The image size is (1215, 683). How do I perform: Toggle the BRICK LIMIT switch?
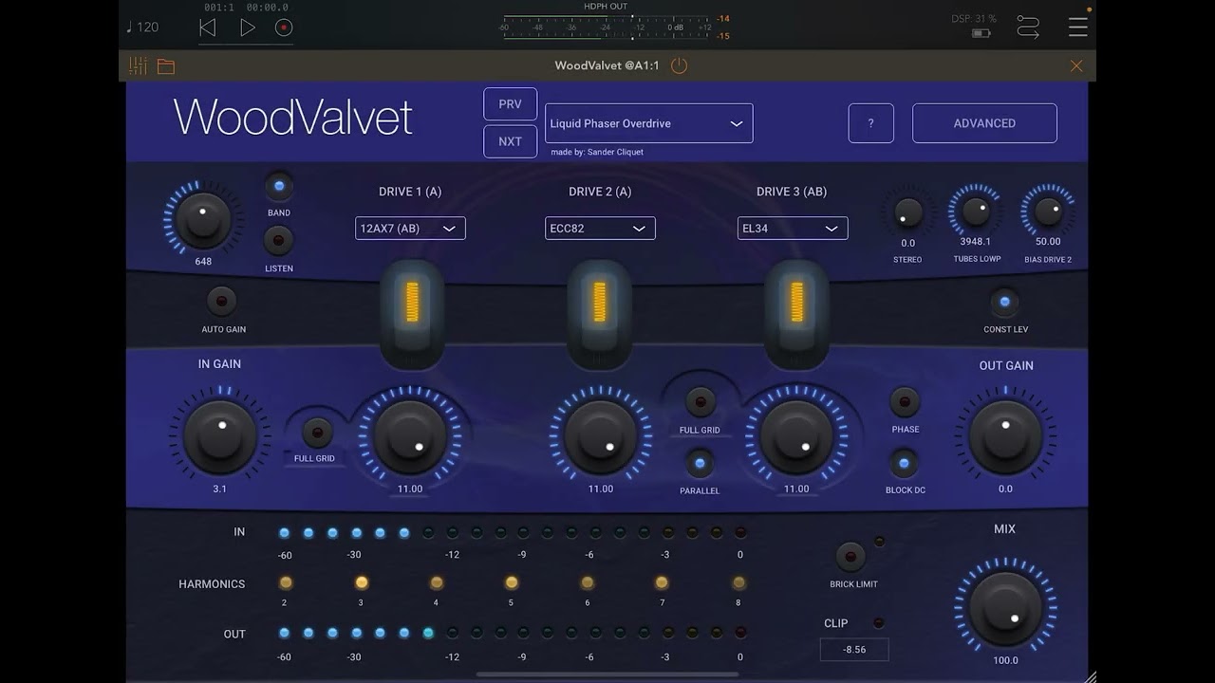(850, 556)
